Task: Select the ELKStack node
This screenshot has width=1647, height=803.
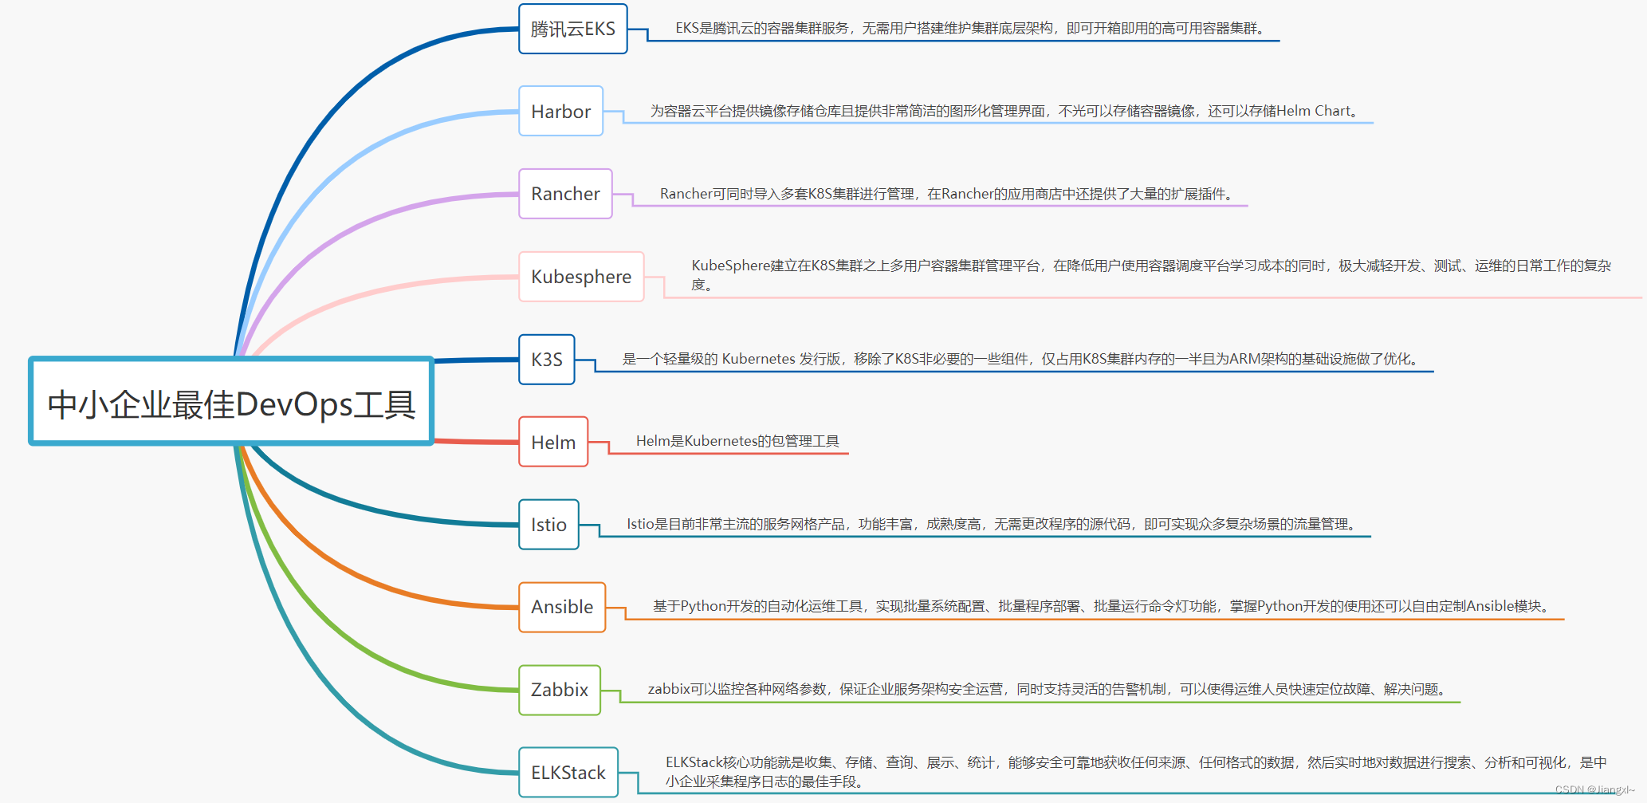Action: (x=568, y=773)
